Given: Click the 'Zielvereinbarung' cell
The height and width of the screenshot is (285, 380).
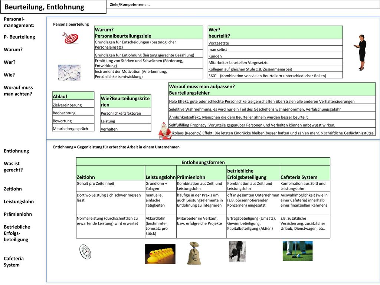Looking at the screenshot, I should click(73, 104).
